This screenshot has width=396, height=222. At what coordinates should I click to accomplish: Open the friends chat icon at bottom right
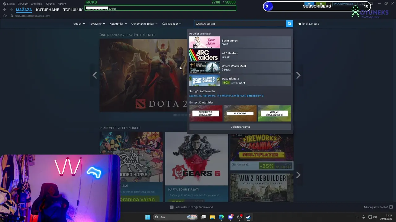pos(391,207)
